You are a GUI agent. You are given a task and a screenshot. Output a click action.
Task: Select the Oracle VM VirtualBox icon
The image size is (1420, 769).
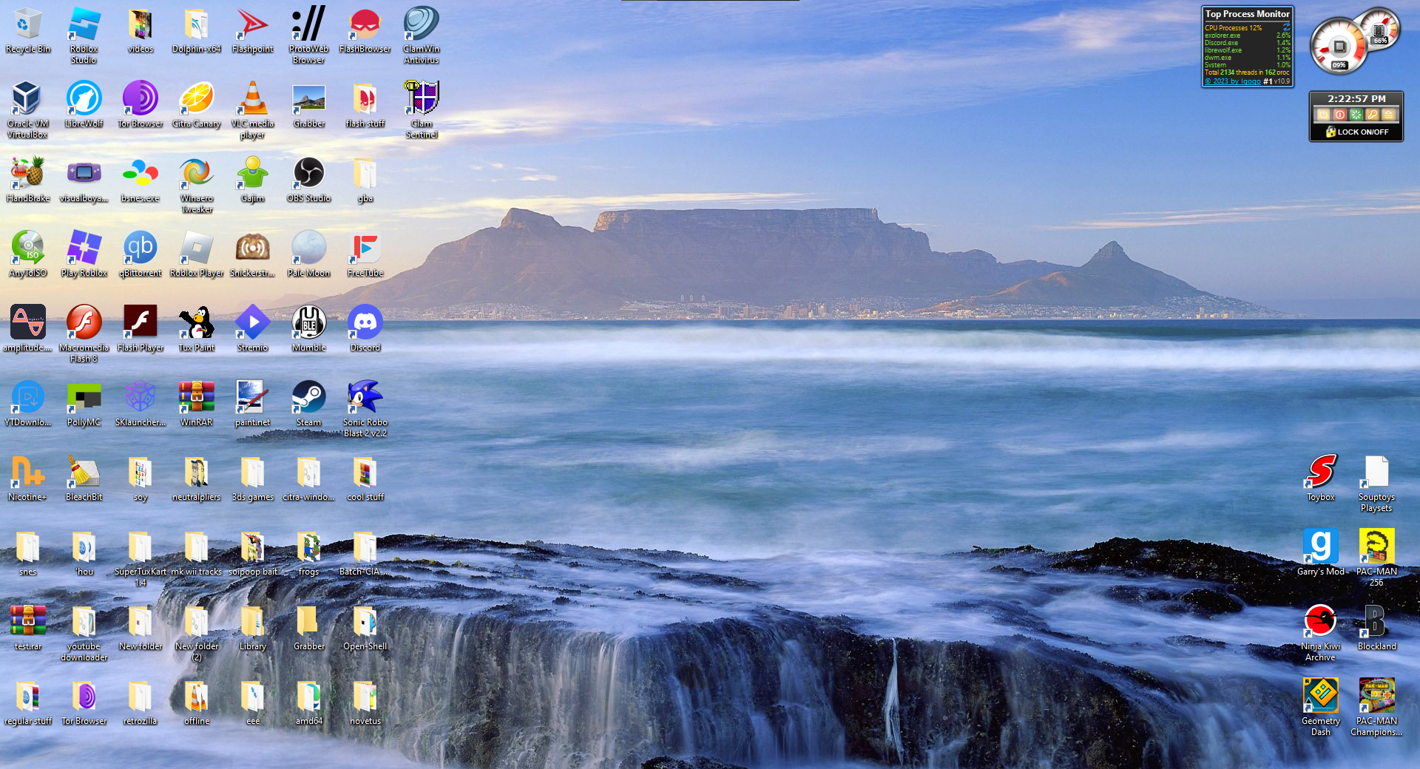click(27, 99)
